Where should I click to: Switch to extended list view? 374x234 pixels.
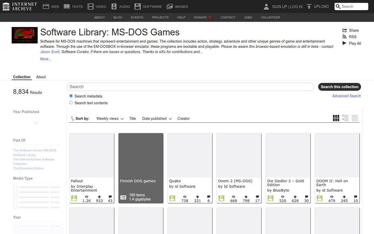click(345, 118)
